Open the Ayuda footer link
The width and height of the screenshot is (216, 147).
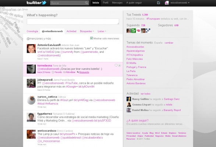(x=145, y=133)
